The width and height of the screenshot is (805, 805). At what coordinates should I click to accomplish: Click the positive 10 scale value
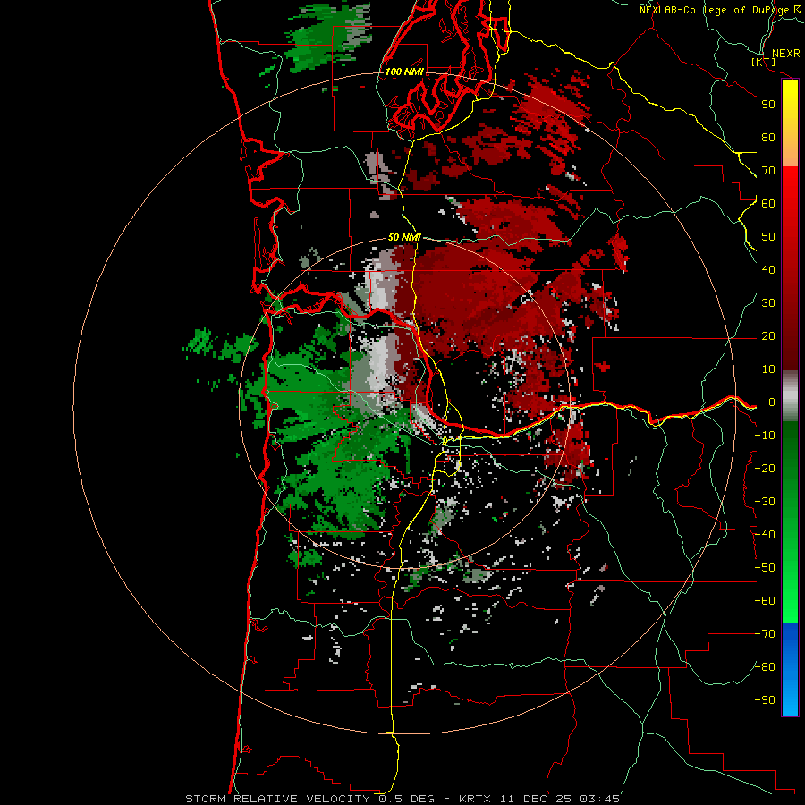click(768, 369)
